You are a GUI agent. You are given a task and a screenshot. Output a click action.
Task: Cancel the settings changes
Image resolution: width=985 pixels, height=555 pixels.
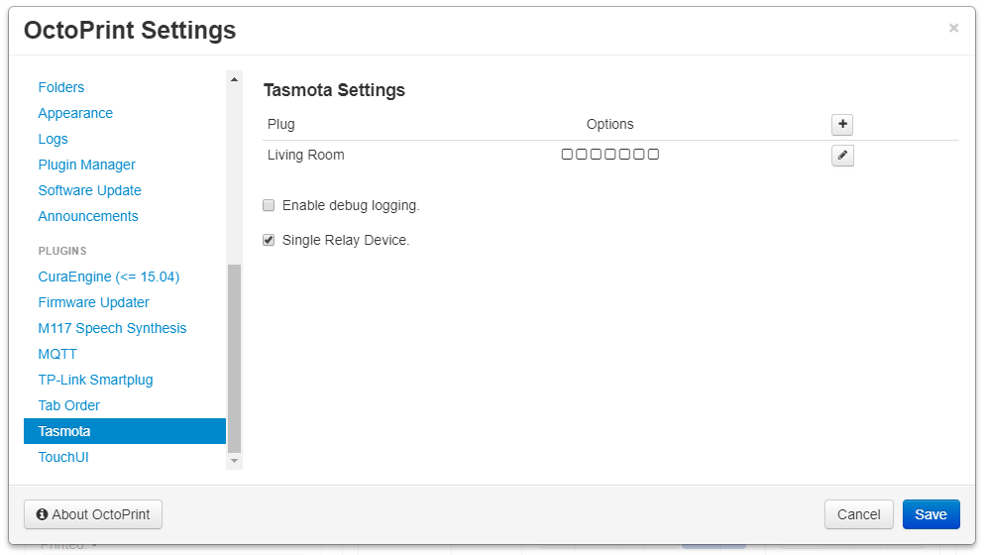point(858,514)
